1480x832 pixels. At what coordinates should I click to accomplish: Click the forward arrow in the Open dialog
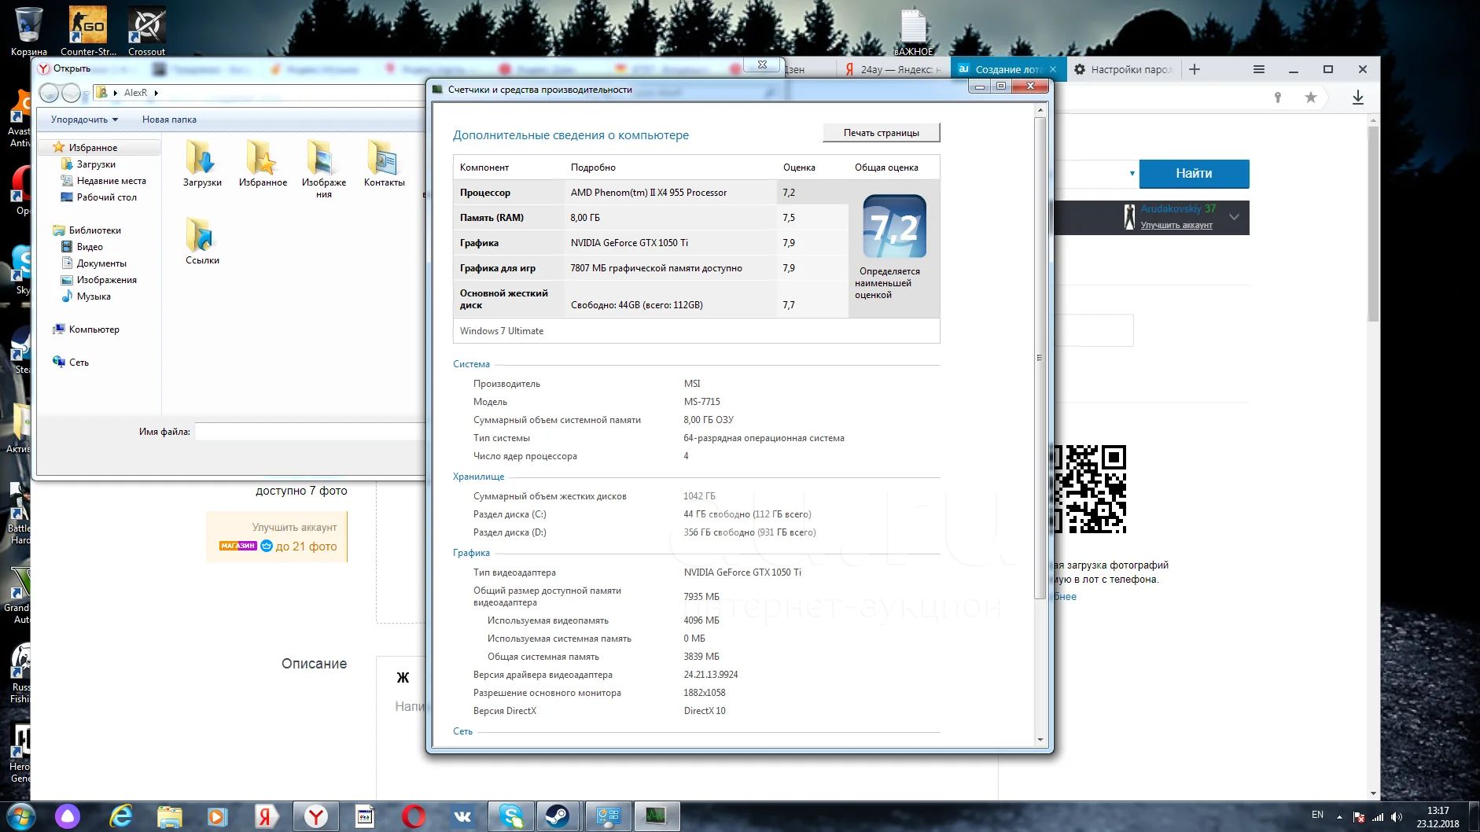(x=71, y=93)
